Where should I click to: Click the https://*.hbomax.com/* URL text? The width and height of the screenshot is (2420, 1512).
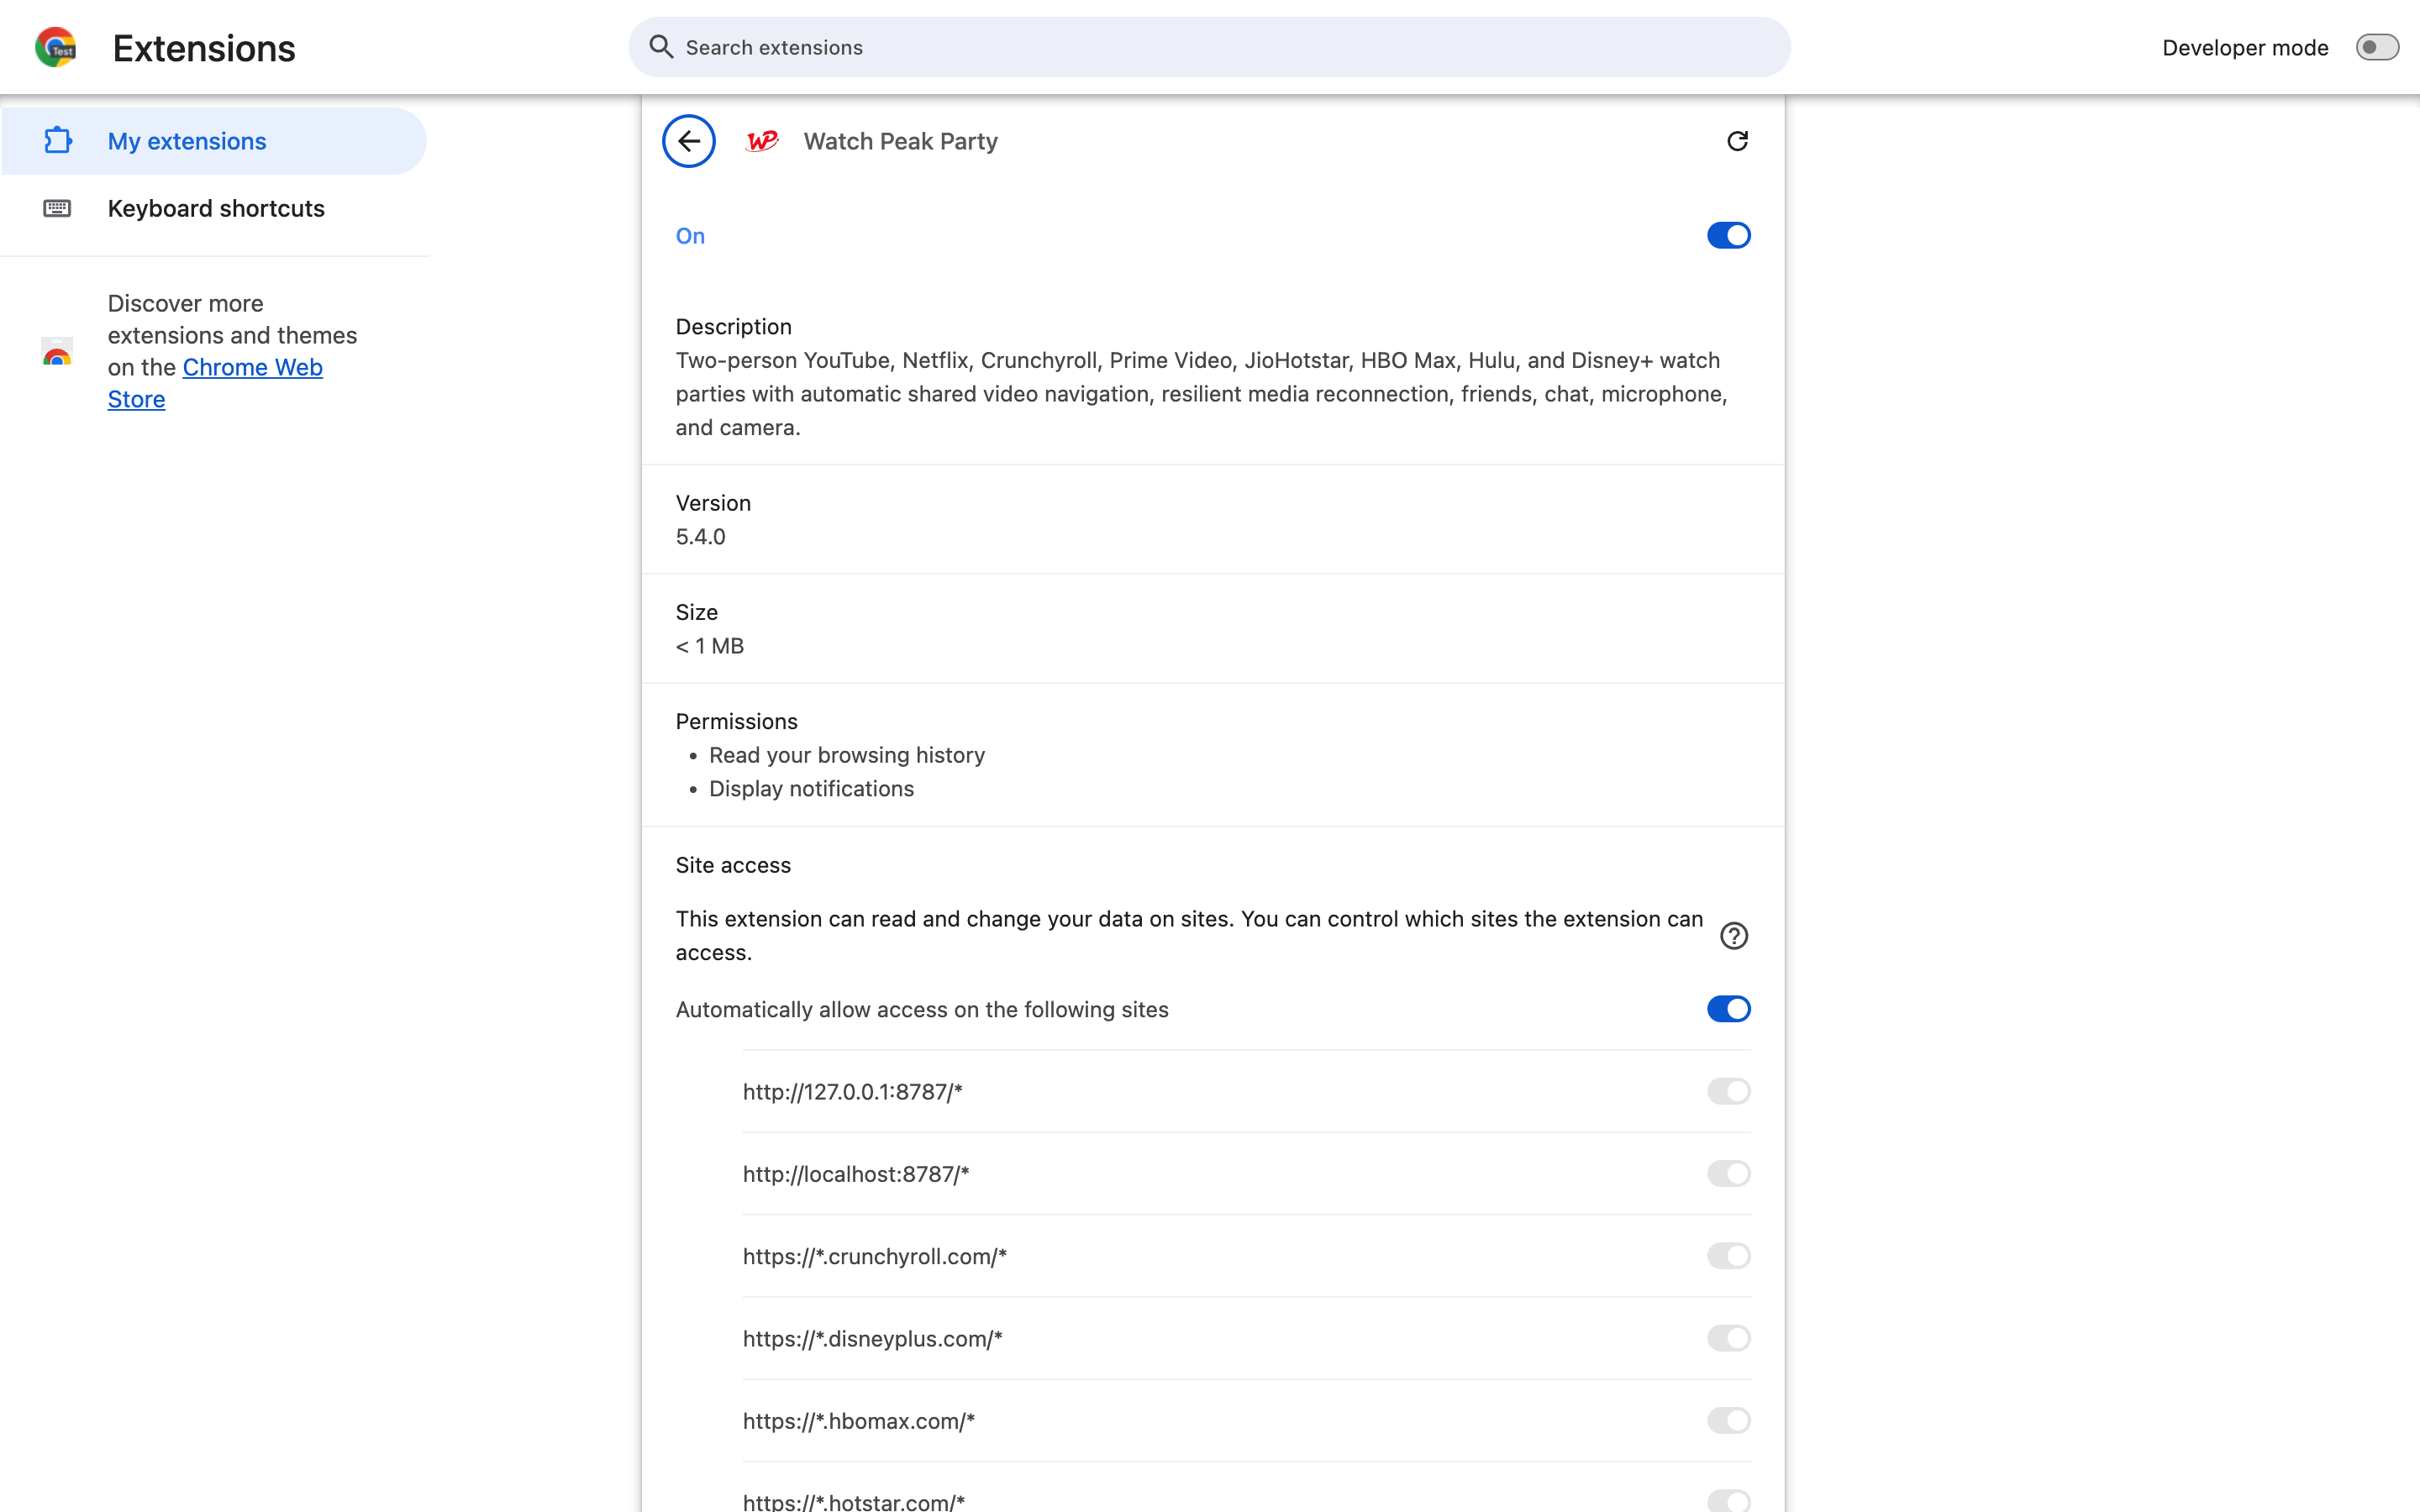tap(859, 1421)
